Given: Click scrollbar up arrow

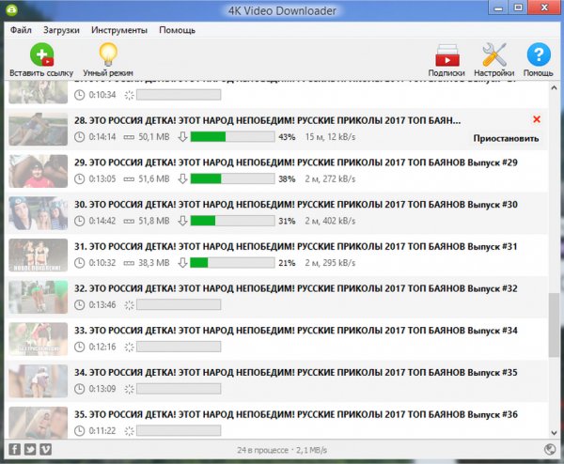Looking at the screenshot, I should 554,87.
